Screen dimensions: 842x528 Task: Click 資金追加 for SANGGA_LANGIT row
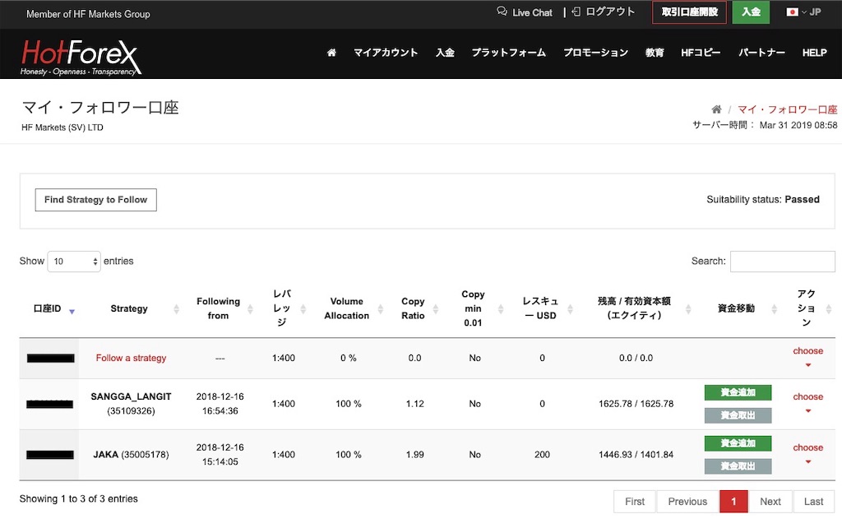tap(738, 392)
